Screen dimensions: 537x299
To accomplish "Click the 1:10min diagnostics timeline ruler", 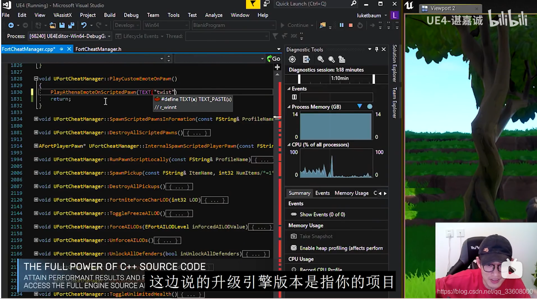I will (x=337, y=78).
